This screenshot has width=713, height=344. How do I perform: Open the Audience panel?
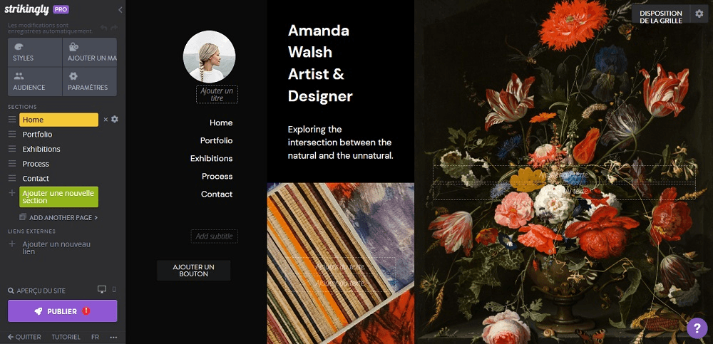pyautogui.click(x=34, y=82)
